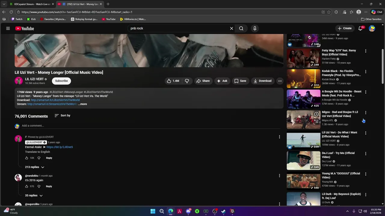Screen dimensions: 385x216
Task: Open Fetty Wap 679 thumbnail
Action: (x=303, y=58)
